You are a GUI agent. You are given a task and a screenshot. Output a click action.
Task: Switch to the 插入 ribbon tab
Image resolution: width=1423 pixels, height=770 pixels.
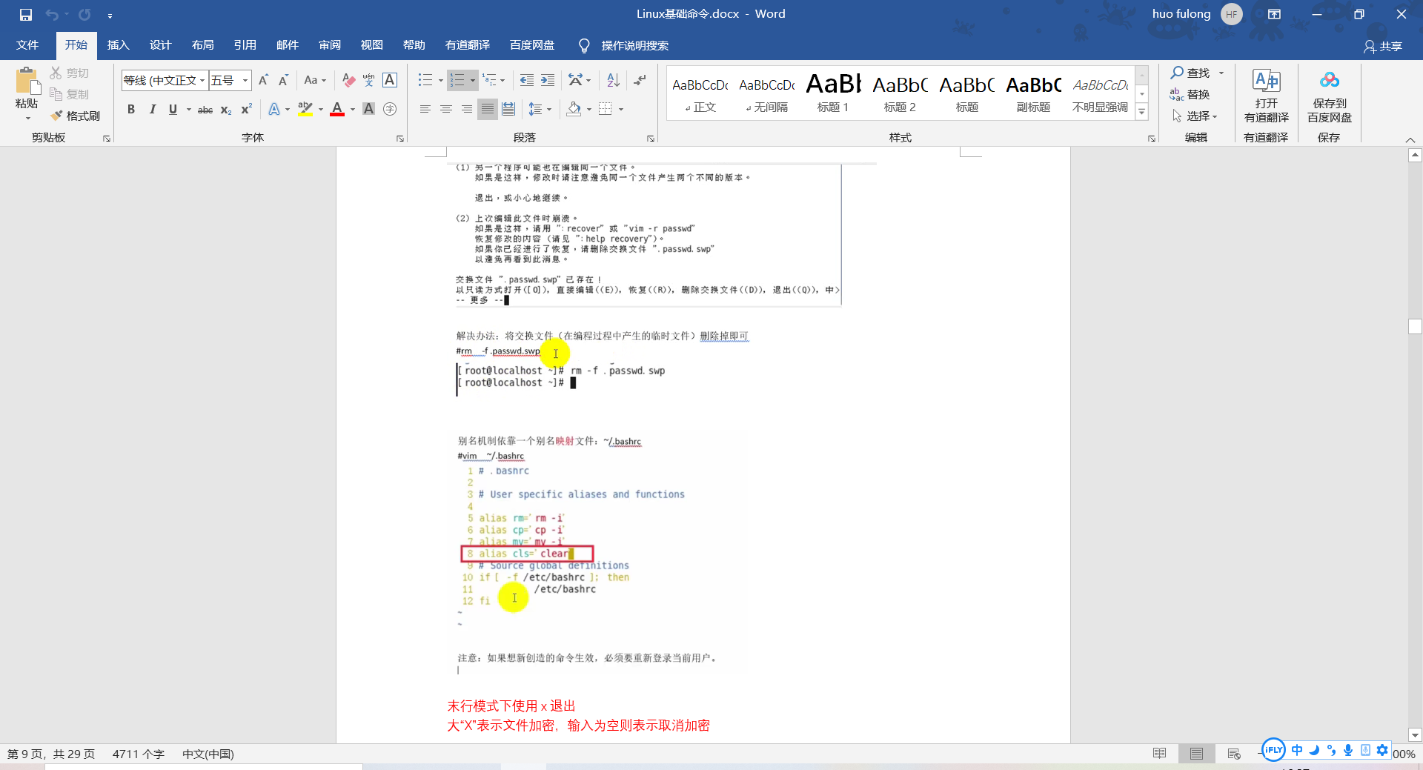[x=118, y=45]
